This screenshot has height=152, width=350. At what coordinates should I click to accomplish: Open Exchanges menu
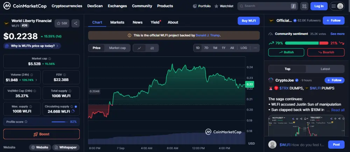tap(117, 6)
